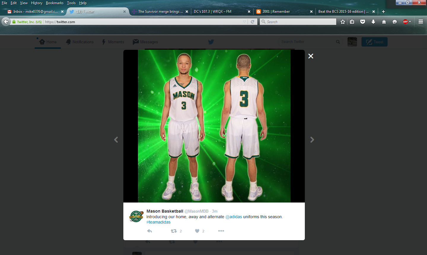Open the Bookmarks menu

(55, 3)
